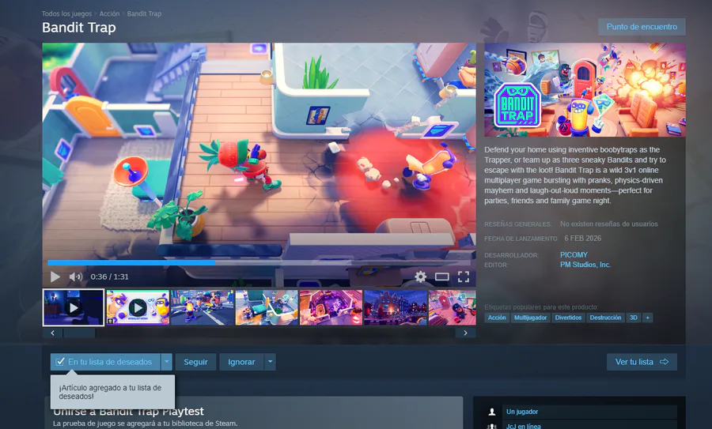Select the '3D' tag
Image resolution: width=712 pixels, height=429 pixels.
(634, 318)
